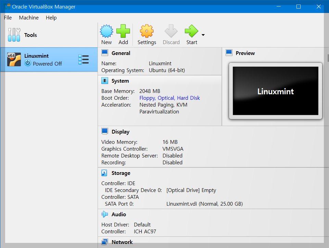Open the File menu
The image size is (329, 248).
(x=8, y=17)
